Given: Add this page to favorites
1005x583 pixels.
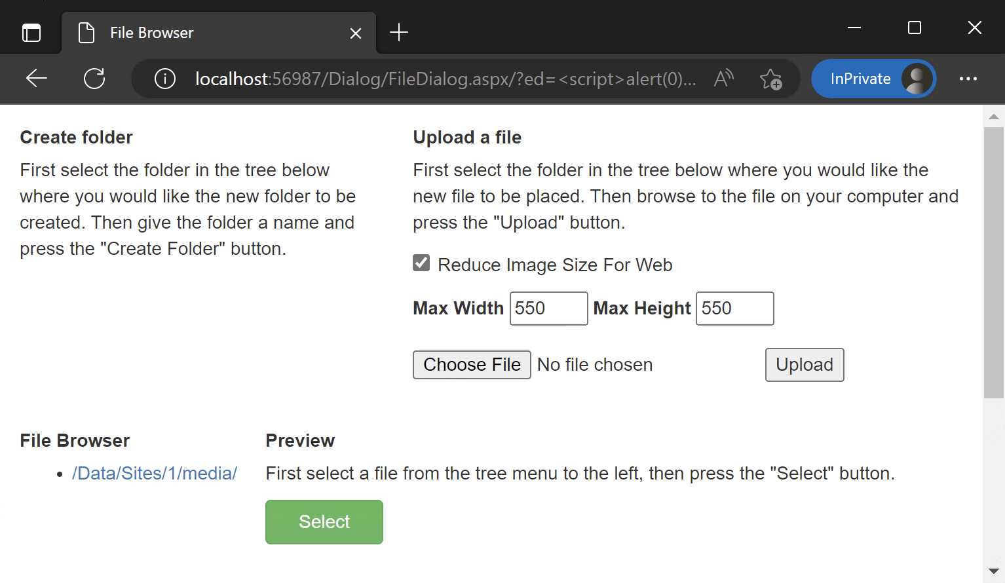Looking at the screenshot, I should [770, 79].
